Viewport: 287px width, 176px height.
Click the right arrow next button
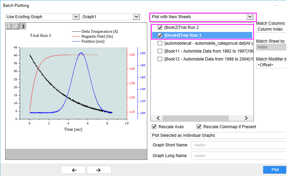point(99,170)
